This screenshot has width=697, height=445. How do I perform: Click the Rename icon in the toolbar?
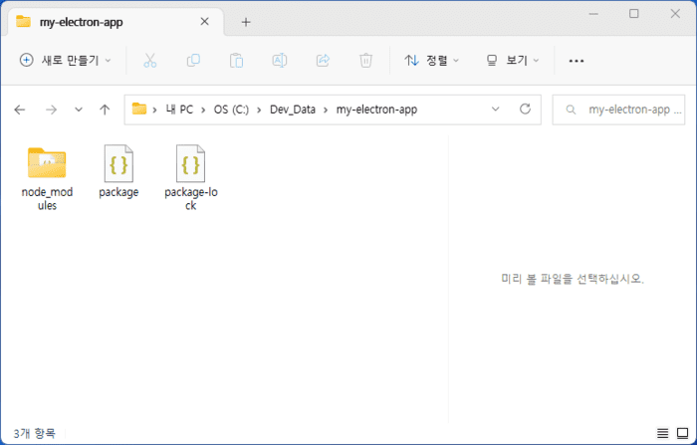[x=279, y=60]
